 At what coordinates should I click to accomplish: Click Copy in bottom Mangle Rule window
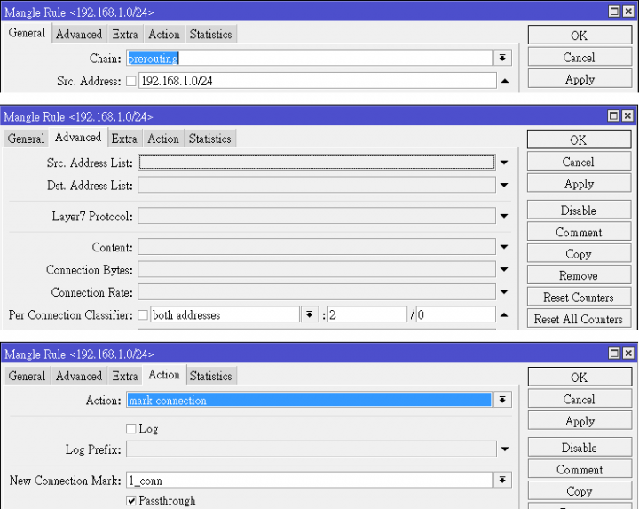coord(580,491)
